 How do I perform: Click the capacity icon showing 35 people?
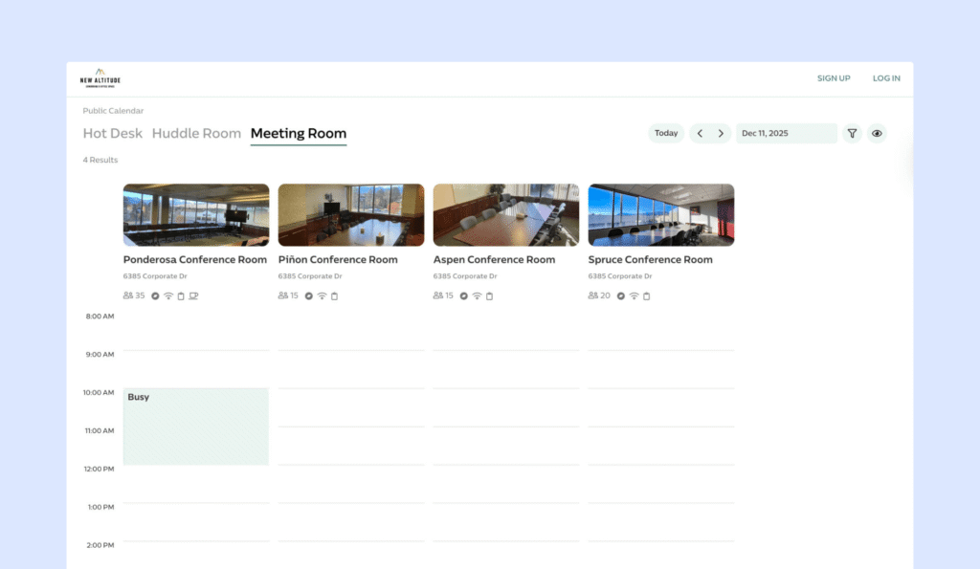coord(128,295)
